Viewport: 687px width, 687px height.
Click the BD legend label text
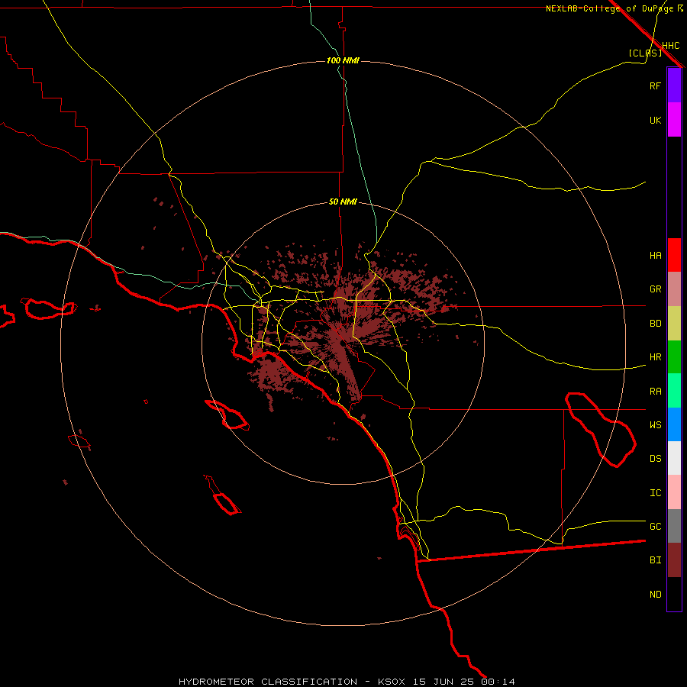655,324
